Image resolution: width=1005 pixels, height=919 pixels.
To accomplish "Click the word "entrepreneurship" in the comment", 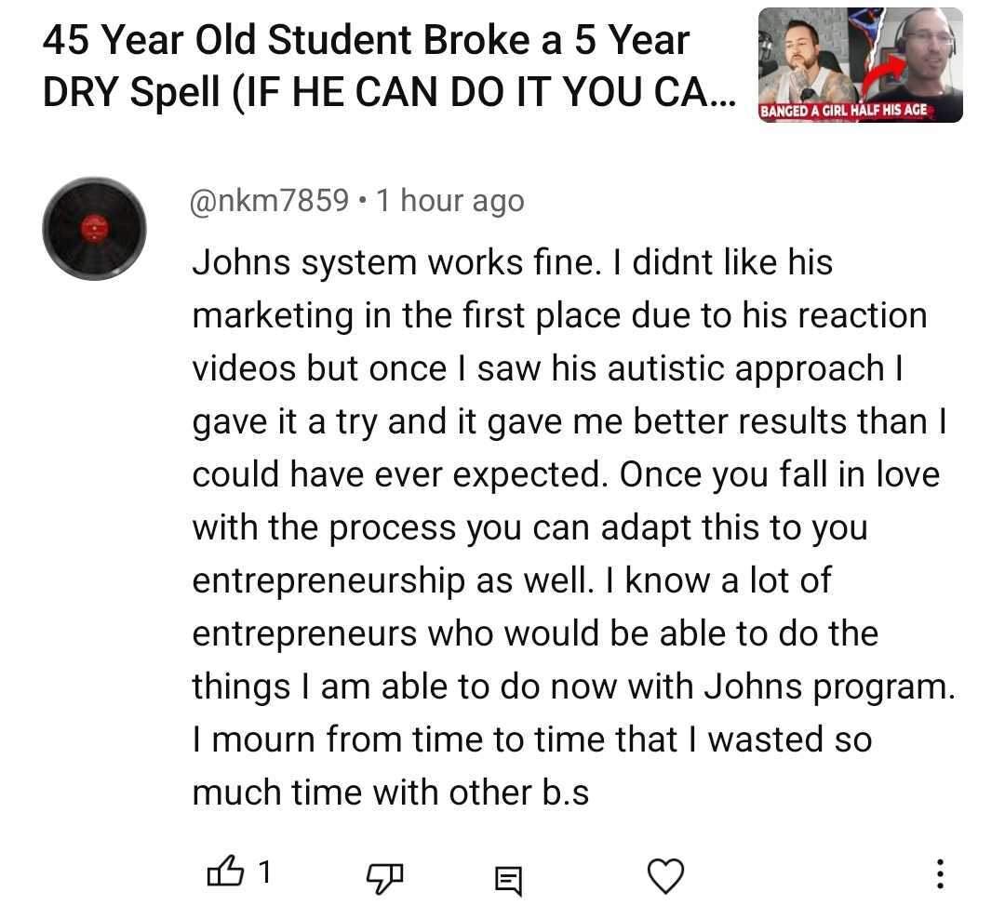I will click(328, 580).
